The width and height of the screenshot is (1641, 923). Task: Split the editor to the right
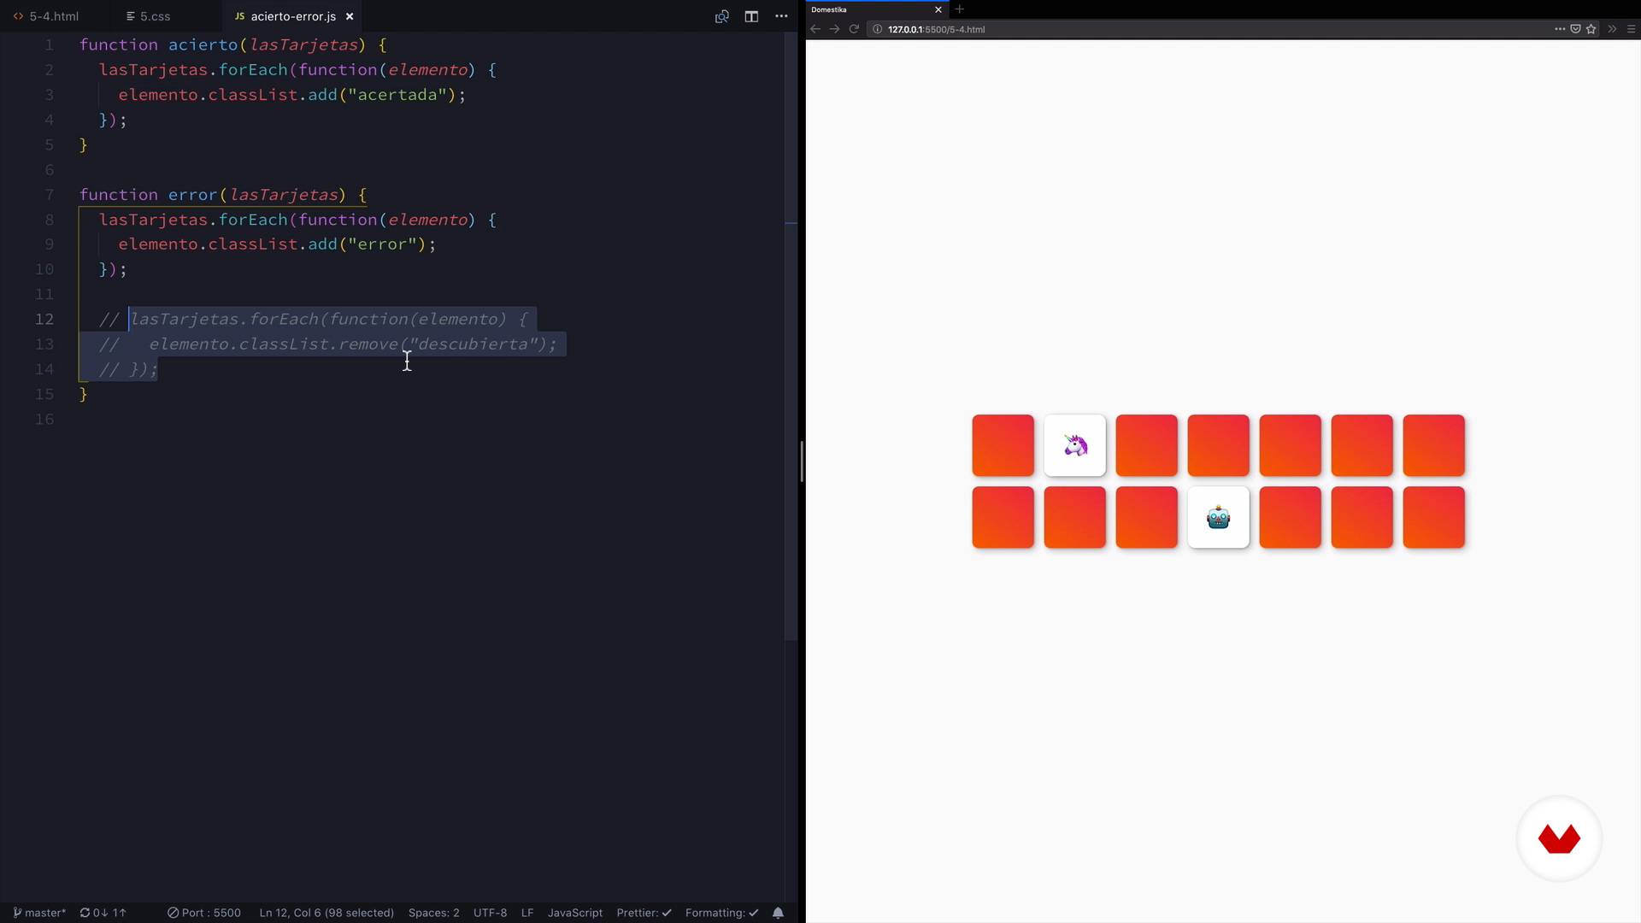pos(751,16)
